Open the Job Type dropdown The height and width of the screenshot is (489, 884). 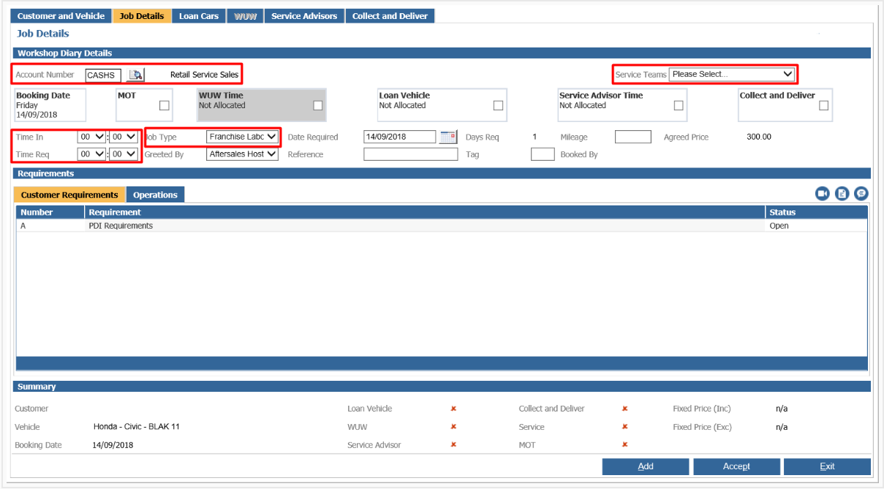click(x=242, y=136)
